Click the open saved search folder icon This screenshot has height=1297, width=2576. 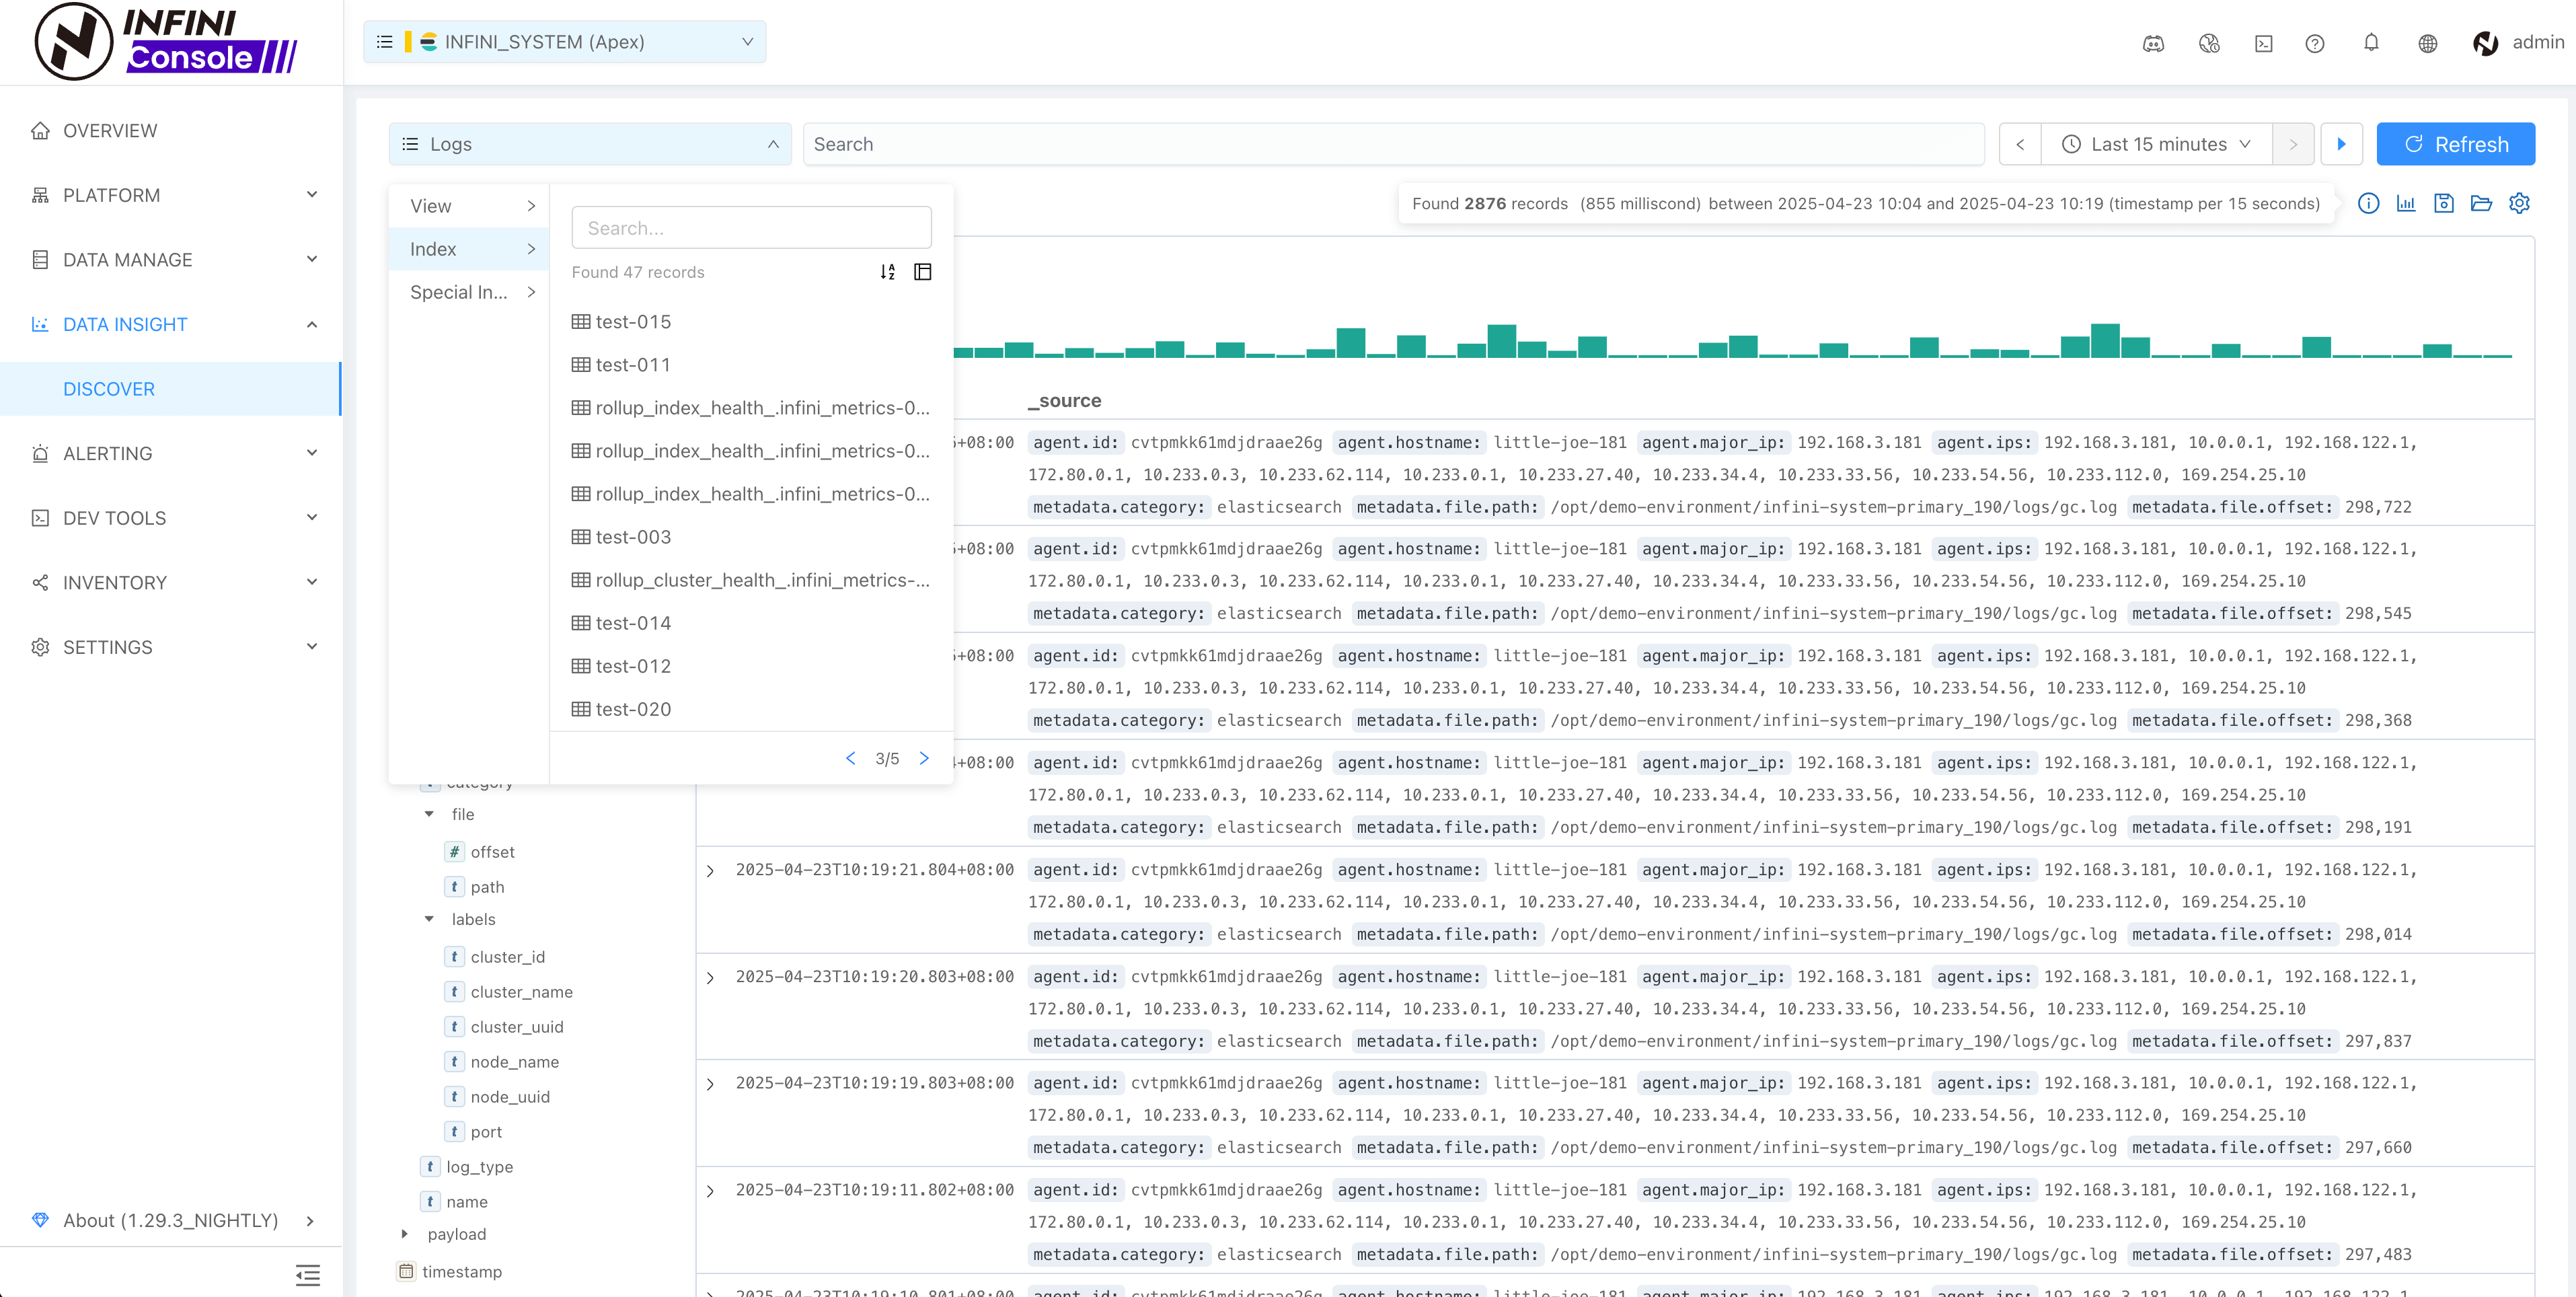click(x=2481, y=204)
